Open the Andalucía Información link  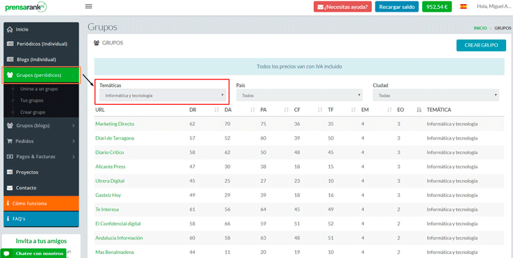pos(119,237)
